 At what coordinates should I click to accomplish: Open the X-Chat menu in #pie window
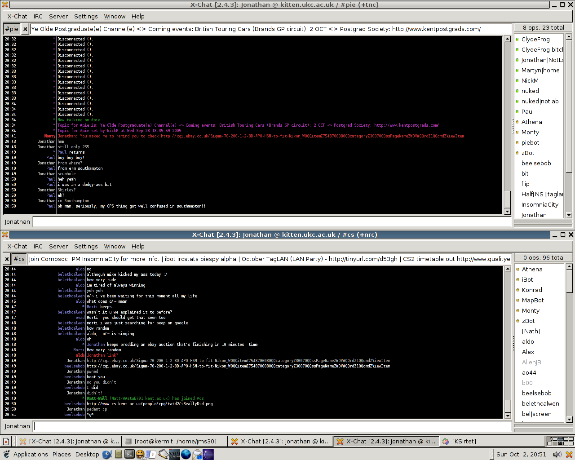[17, 16]
